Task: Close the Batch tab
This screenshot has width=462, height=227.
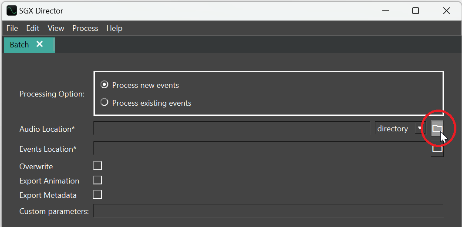Action: click(40, 44)
